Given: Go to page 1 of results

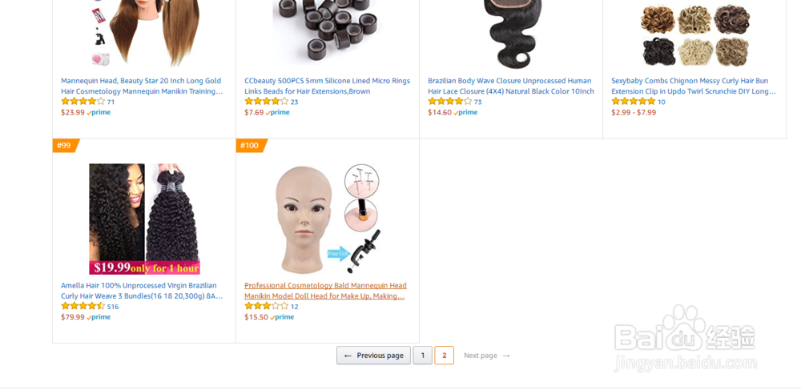Looking at the screenshot, I should (422, 356).
